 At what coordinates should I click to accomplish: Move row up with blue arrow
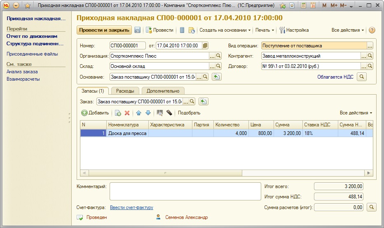(138, 113)
